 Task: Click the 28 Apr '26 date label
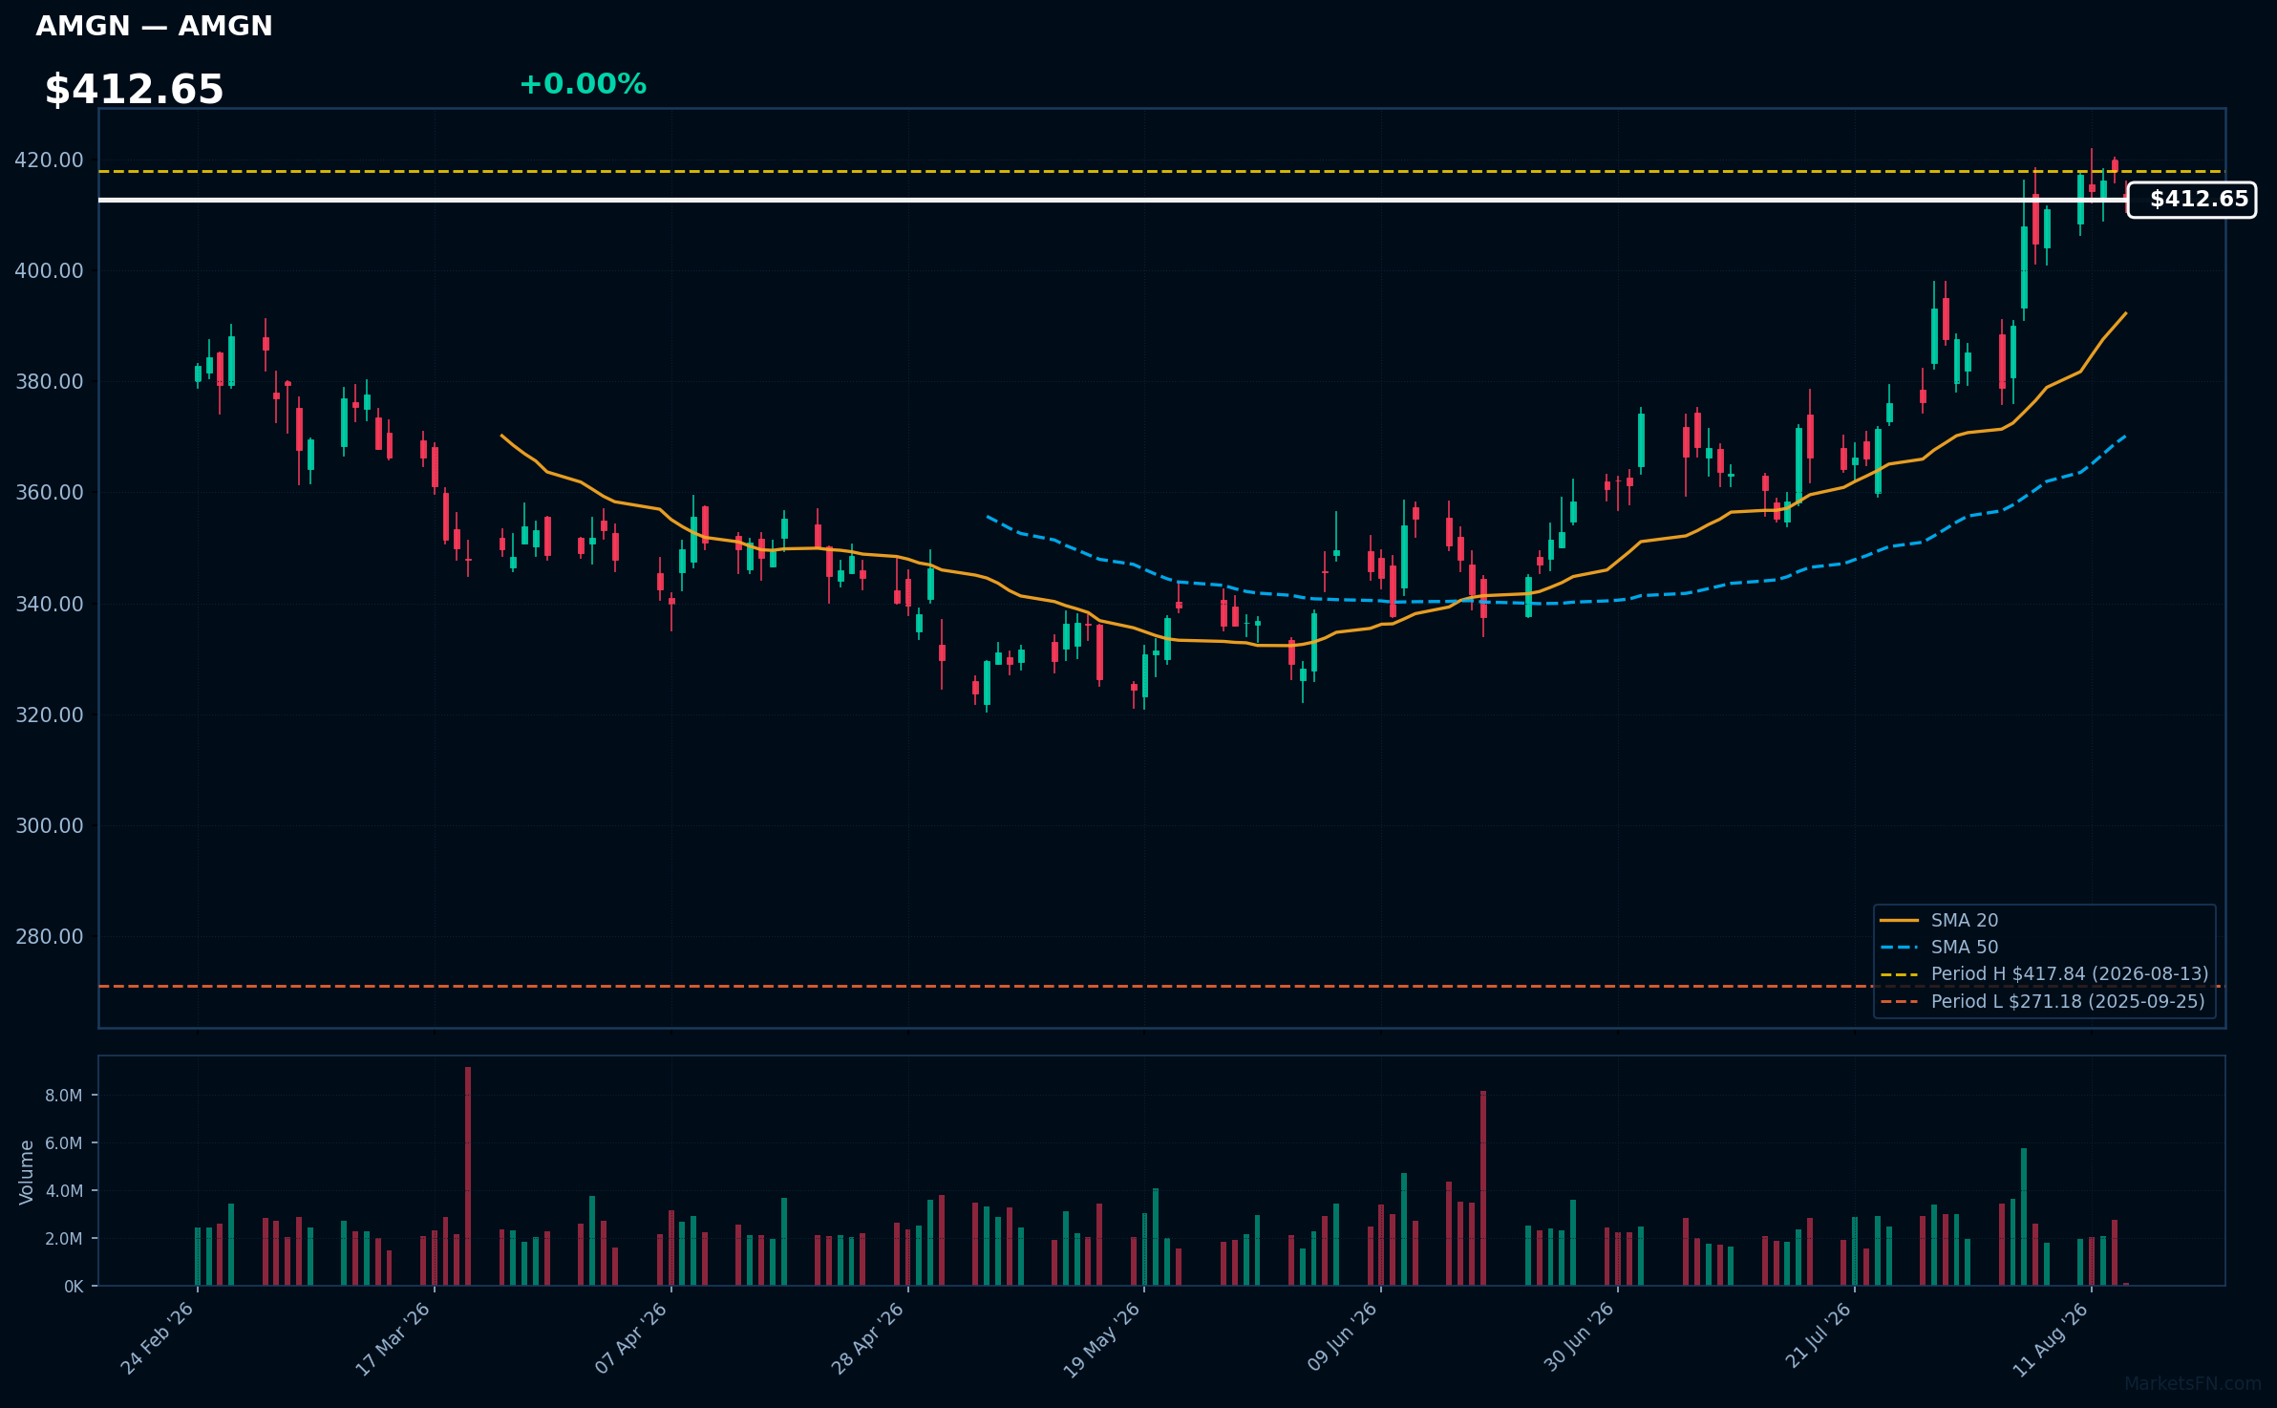pyautogui.click(x=867, y=1338)
